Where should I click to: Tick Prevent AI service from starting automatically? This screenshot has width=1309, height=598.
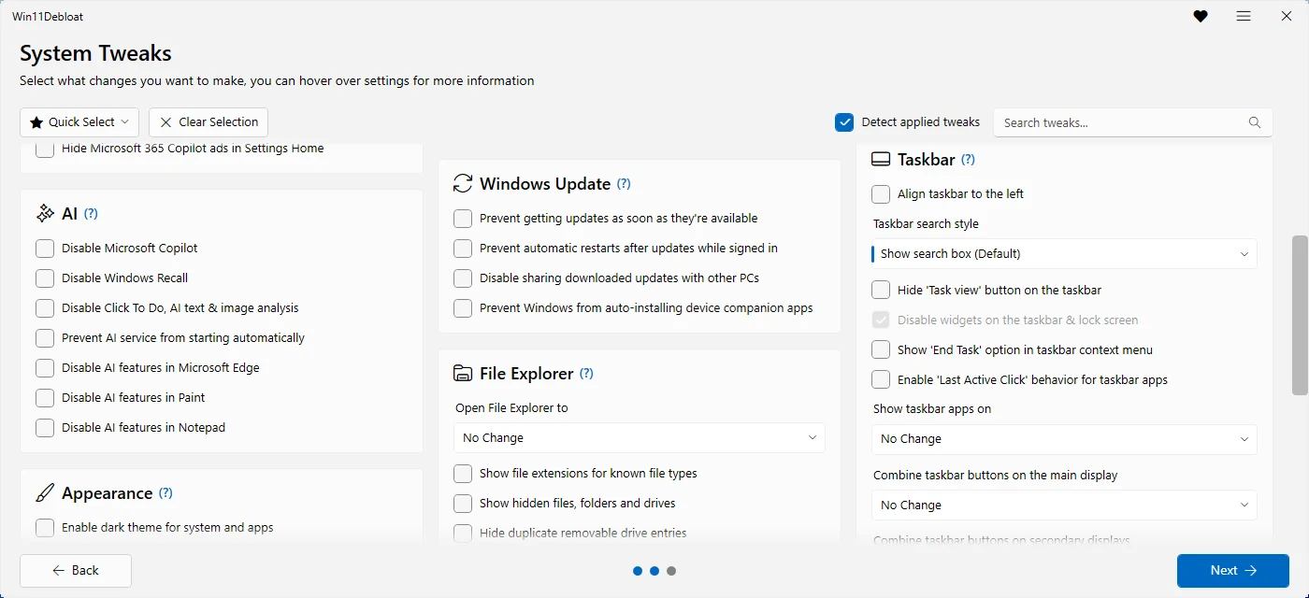45,337
